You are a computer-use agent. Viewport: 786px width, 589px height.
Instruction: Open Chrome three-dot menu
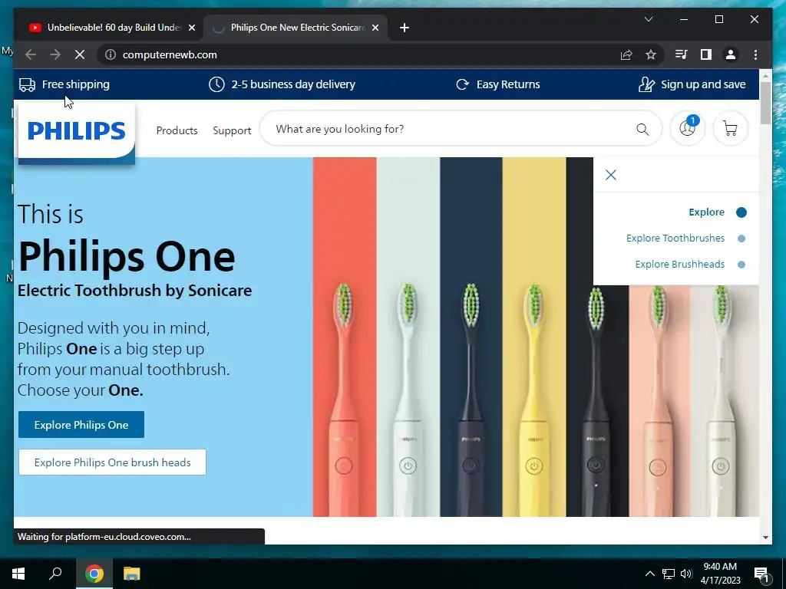(x=755, y=54)
